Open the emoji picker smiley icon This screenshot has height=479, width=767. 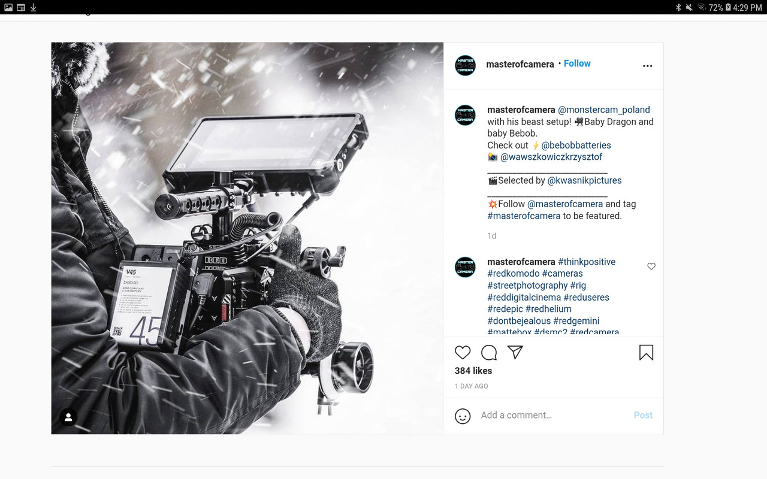pos(463,416)
